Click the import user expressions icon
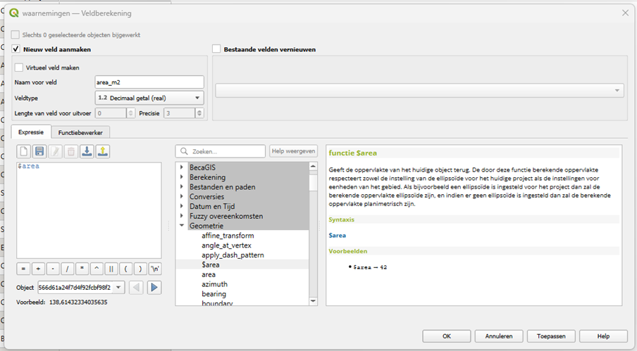Viewport: 637px width, 351px height. tap(87, 151)
